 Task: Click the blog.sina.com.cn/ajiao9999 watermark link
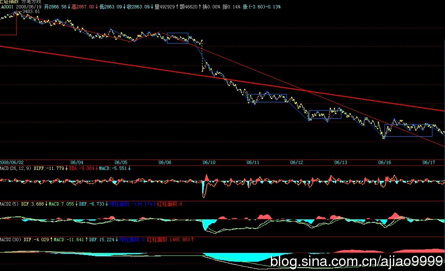(x=357, y=262)
